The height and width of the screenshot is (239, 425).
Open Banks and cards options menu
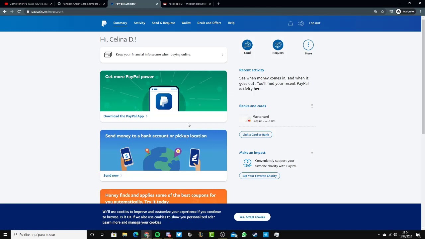[x=312, y=106]
